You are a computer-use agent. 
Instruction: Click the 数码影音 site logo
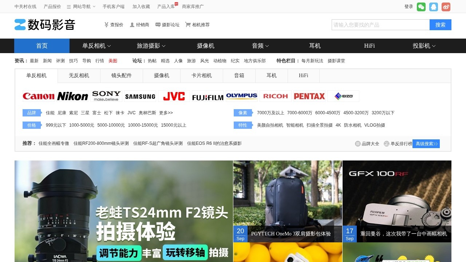45,24
